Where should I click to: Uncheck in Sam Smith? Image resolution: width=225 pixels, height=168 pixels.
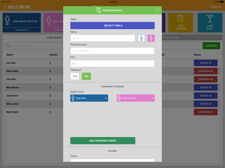point(205,71)
